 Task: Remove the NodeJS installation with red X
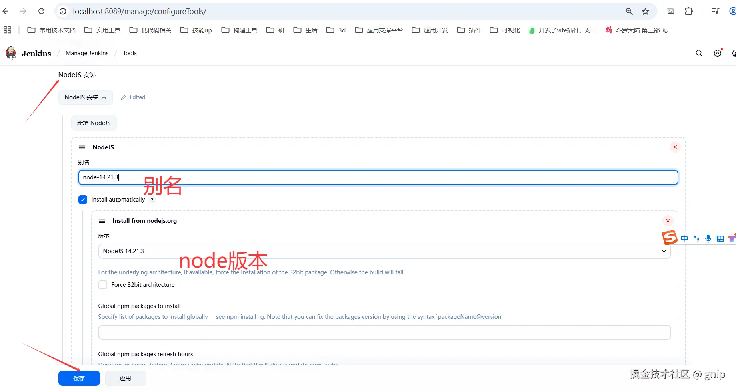coord(675,147)
